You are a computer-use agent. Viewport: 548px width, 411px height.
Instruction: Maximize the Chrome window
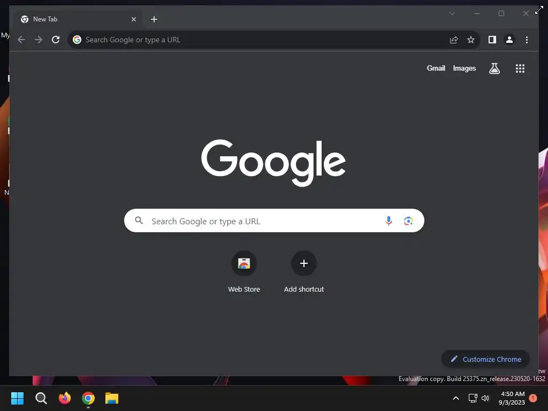click(501, 13)
